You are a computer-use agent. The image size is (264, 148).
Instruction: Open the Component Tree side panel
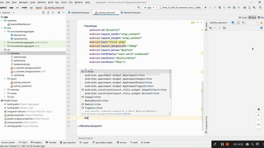click(206, 125)
